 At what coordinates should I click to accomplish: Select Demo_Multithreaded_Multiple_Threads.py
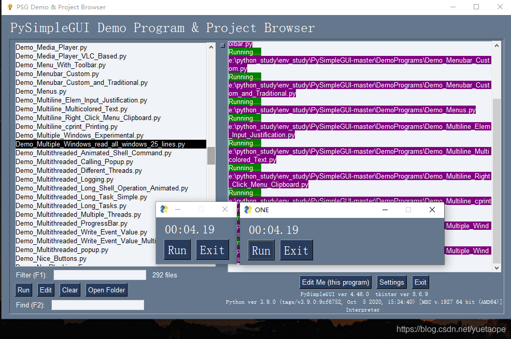(86, 214)
